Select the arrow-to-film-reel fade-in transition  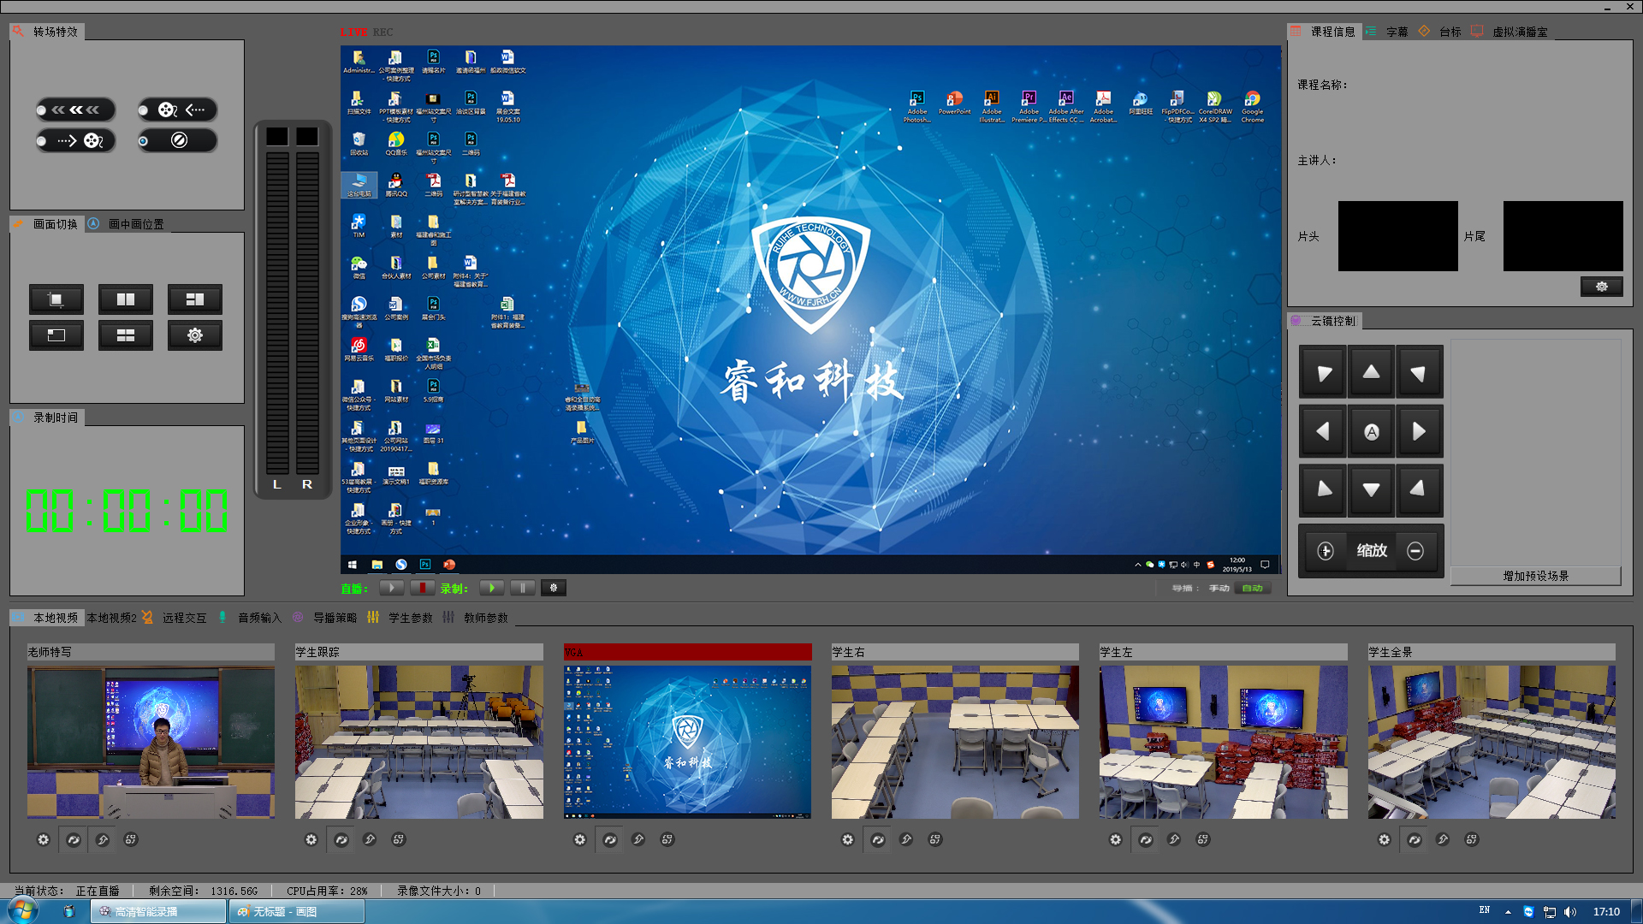coord(75,140)
